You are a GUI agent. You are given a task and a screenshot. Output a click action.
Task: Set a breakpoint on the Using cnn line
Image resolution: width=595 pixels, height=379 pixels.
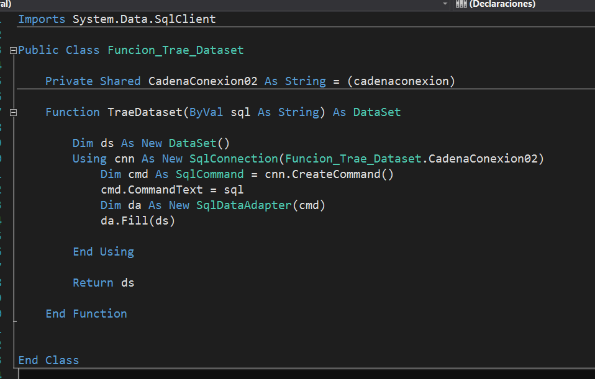4,158
